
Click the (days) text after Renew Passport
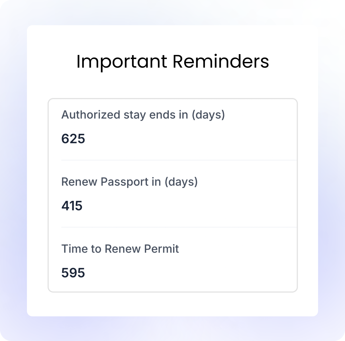click(x=181, y=182)
